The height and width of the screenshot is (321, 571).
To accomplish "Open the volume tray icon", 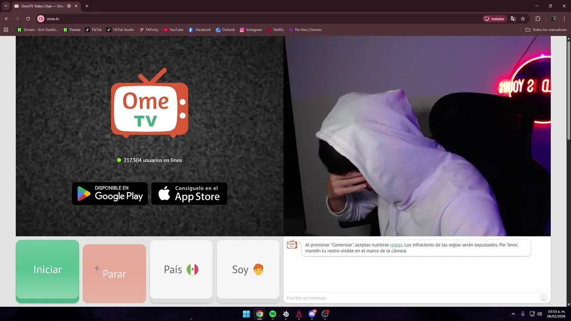I will click(x=539, y=314).
